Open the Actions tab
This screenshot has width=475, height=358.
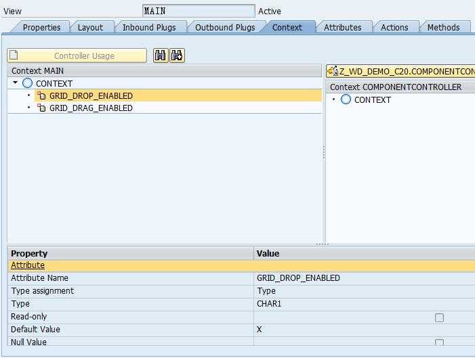click(394, 27)
